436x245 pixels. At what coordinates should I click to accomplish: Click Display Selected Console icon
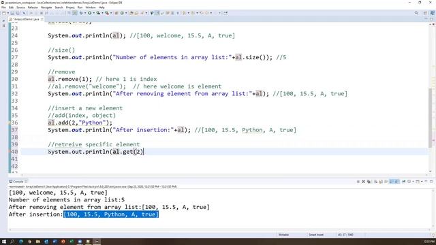tap(409, 182)
